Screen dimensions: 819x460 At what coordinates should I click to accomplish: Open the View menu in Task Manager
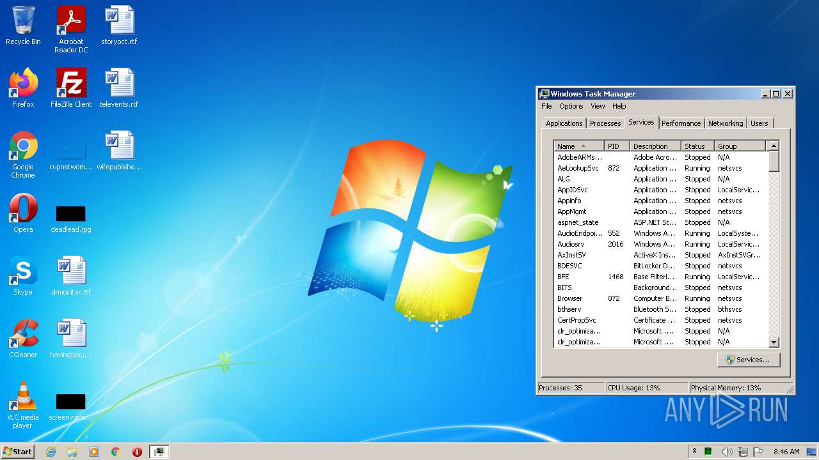coord(598,106)
